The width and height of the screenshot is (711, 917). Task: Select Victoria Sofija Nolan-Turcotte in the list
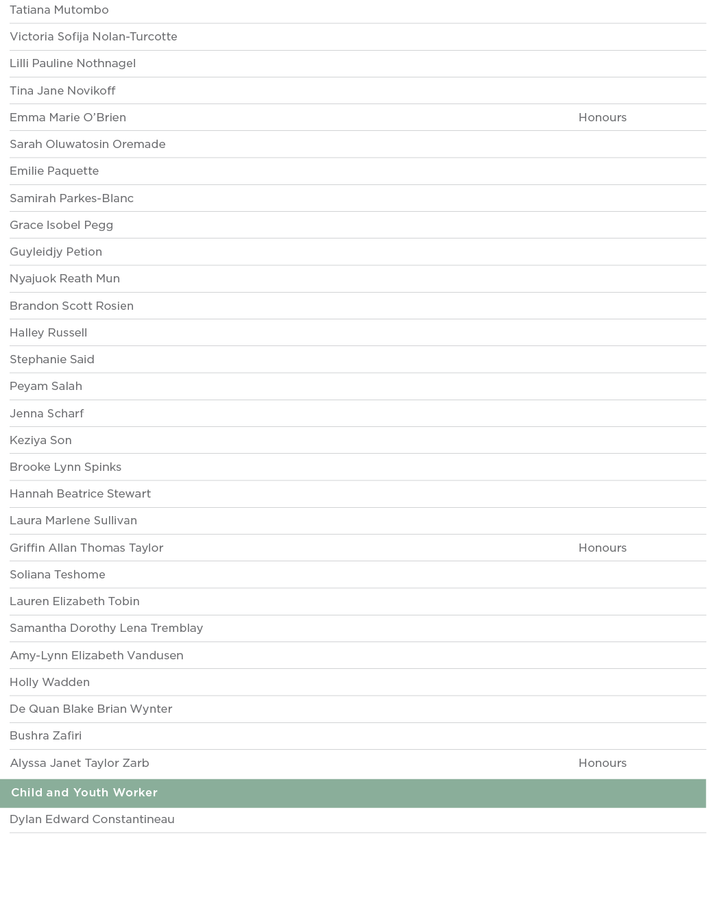93,37
